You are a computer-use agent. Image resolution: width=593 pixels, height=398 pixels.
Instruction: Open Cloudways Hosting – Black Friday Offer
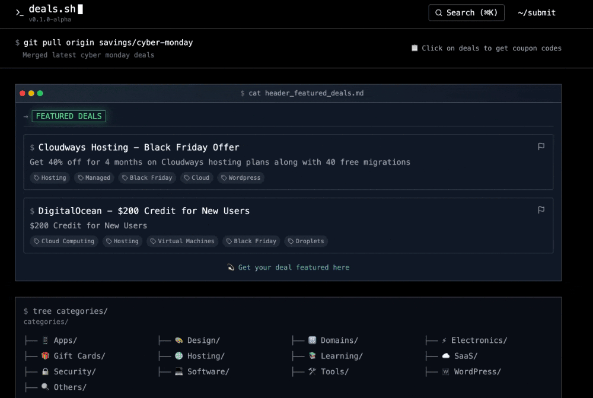pyautogui.click(x=138, y=147)
